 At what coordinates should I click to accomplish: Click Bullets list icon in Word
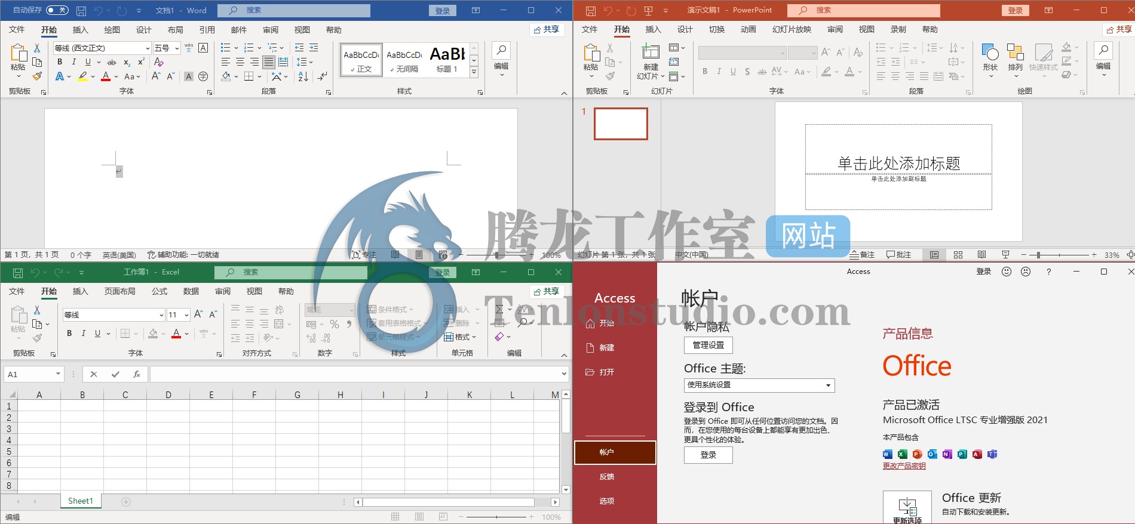pyautogui.click(x=225, y=48)
